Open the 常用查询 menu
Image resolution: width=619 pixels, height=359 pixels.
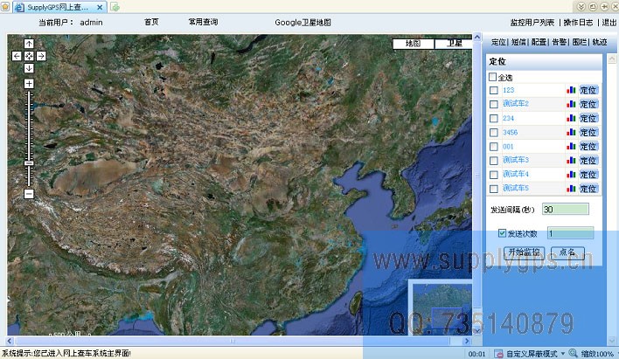[x=203, y=22]
